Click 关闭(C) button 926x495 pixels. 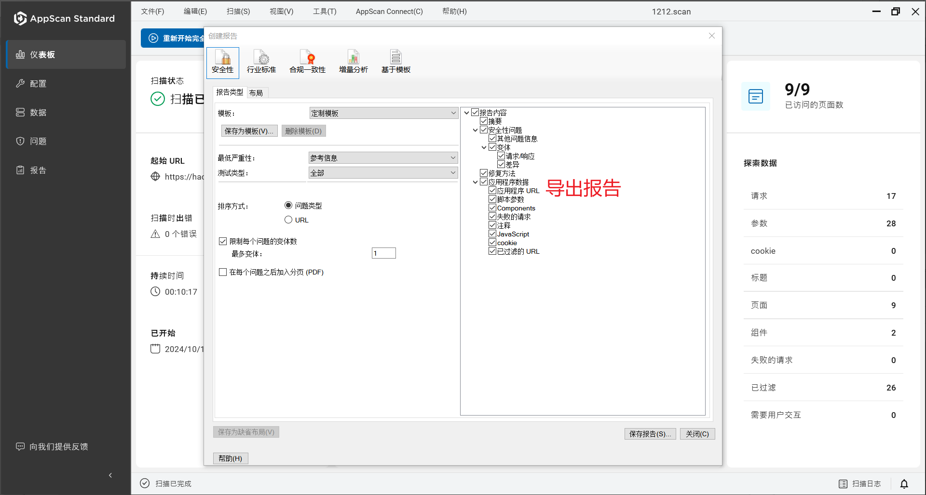(x=697, y=434)
